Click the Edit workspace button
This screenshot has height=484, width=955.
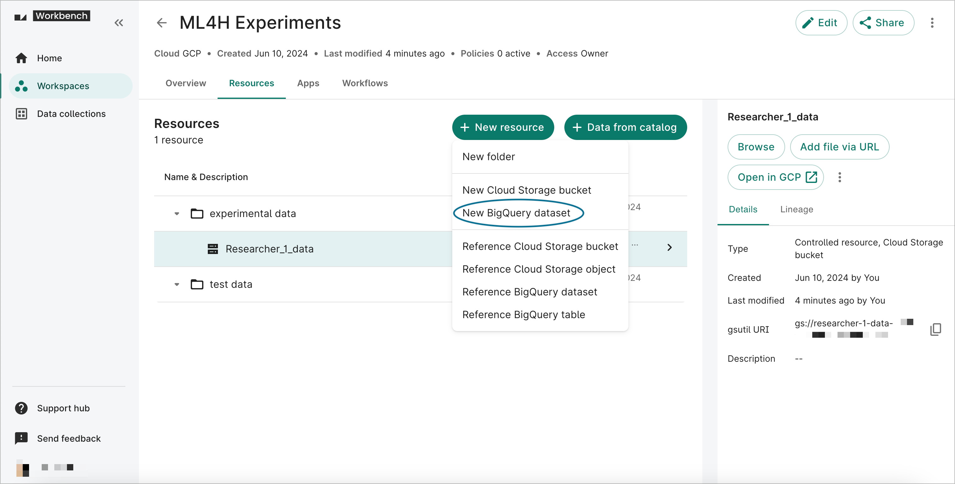(821, 23)
